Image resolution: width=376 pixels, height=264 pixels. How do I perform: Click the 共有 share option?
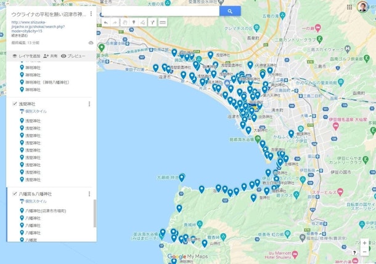coord(50,56)
